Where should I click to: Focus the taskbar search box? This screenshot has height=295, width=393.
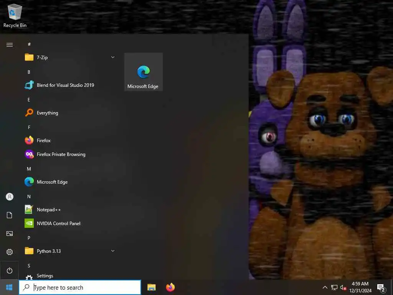80,287
